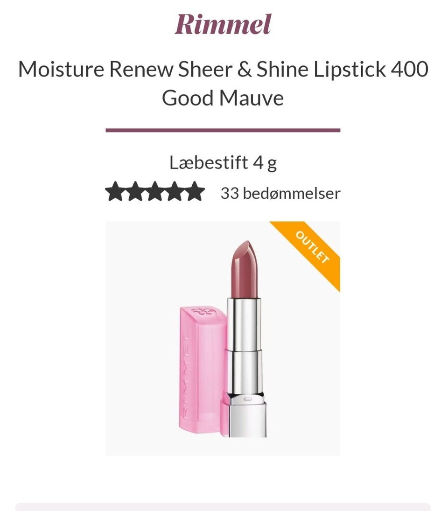Click the Læbestift 4 g label
The height and width of the screenshot is (511, 448).
(223, 162)
